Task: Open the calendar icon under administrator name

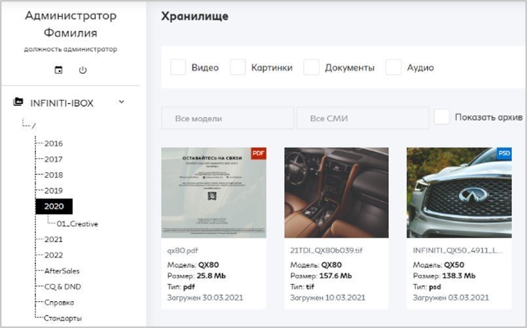Action: (58, 70)
